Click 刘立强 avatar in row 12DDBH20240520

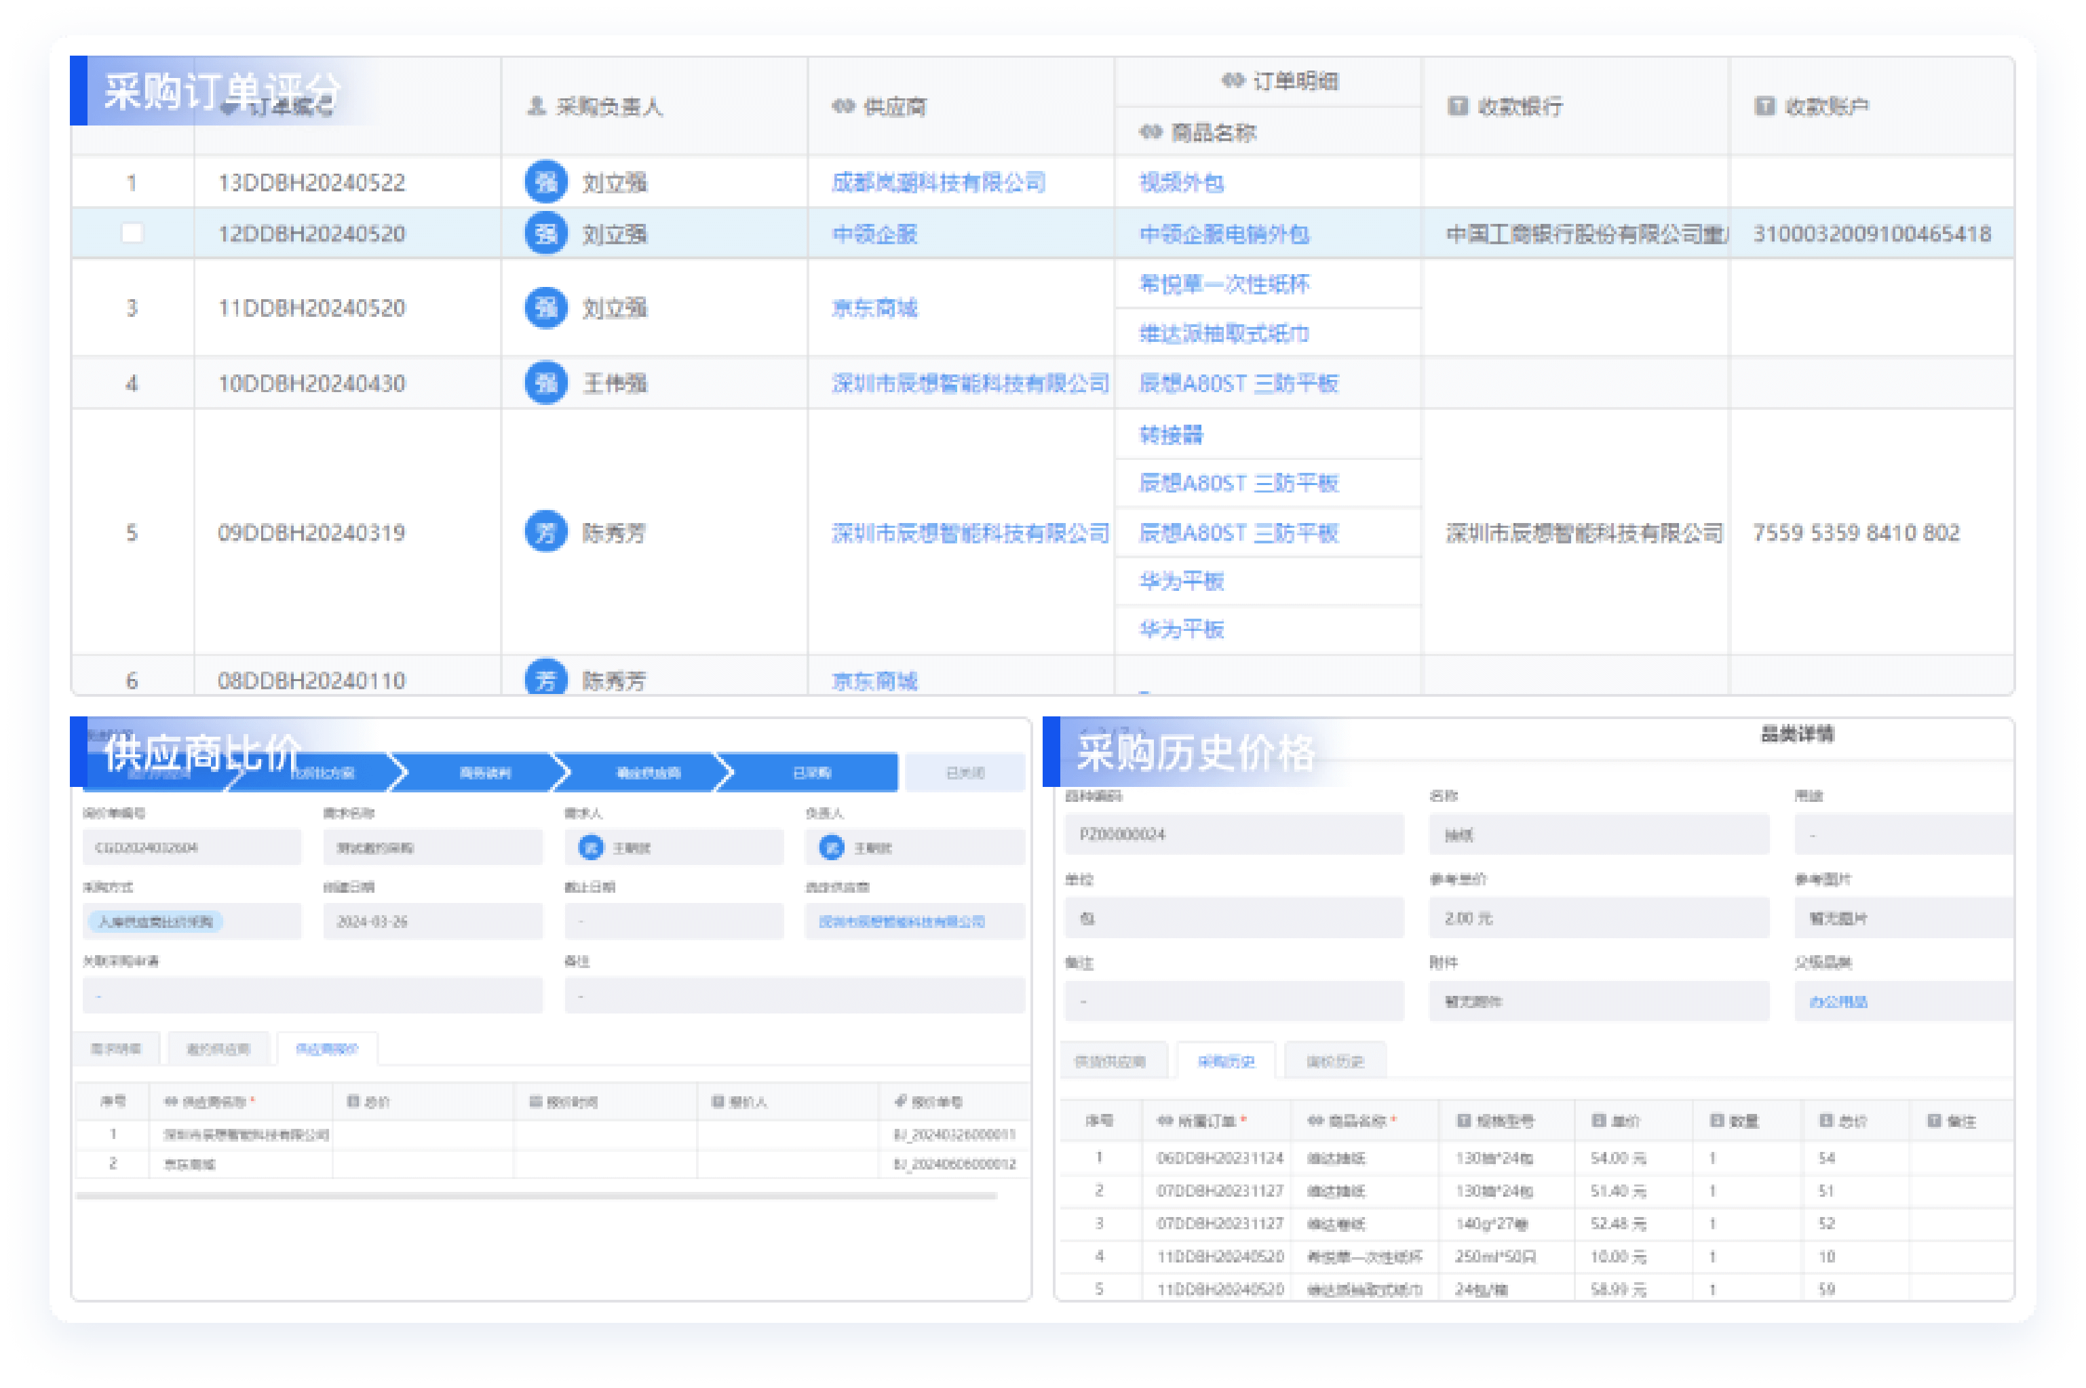pos(546,233)
